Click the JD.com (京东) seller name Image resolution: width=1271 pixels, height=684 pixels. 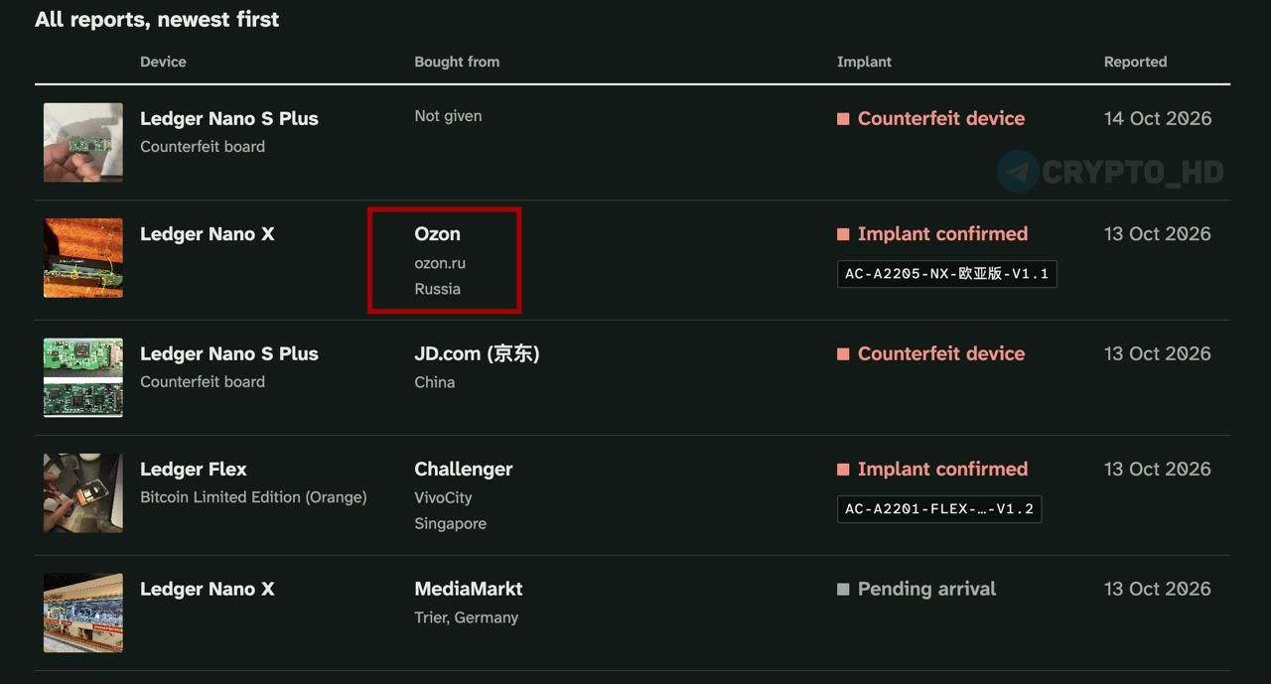coord(477,353)
